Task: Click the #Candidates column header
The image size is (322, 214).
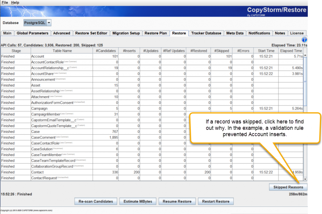Action: point(106,51)
